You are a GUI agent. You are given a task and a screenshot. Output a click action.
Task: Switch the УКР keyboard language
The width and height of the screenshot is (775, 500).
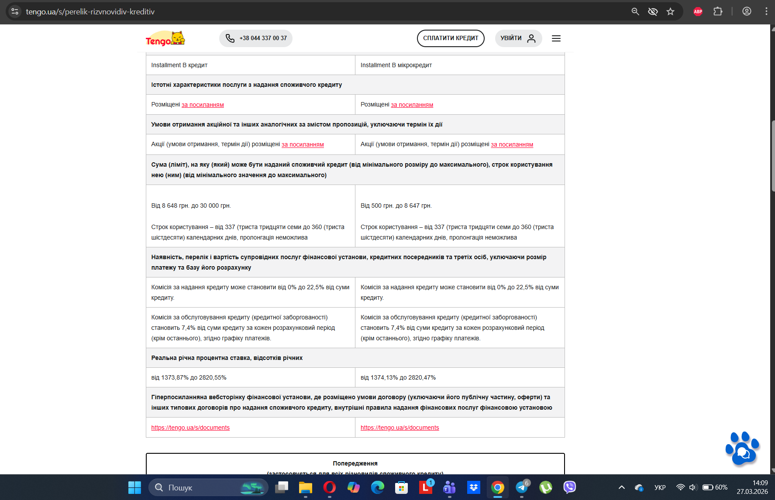[660, 487]
